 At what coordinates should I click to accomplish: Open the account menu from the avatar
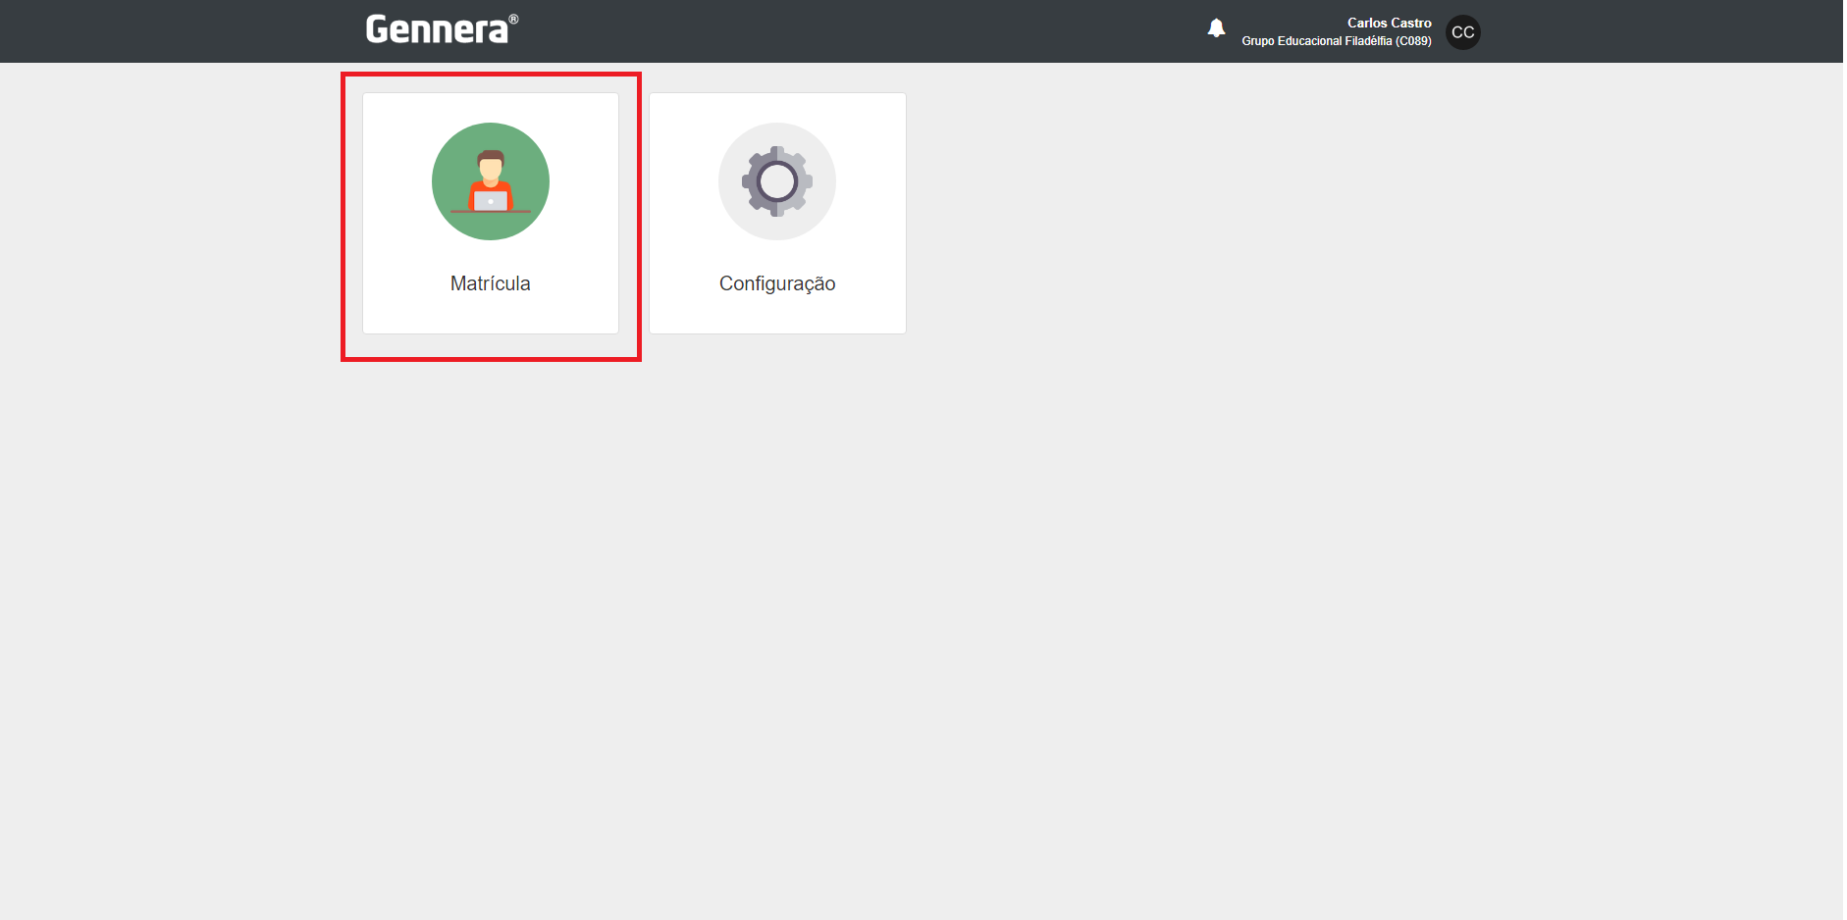click(1462, 32)
